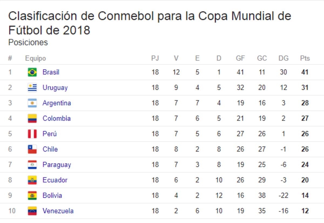Click the Chile flag icon
The image size is (324, 223).
[32, 149]
